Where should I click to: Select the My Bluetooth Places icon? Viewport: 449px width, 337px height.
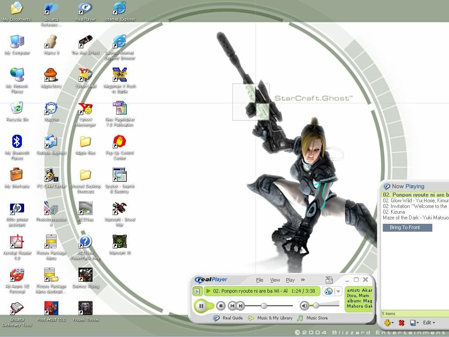pos(17,147)
